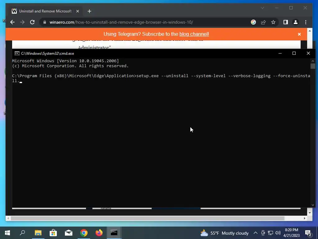This screenshot has width=318, height=239.
Task: Click cmd scrollbar down arrow
Action: (x=313, y=205)
